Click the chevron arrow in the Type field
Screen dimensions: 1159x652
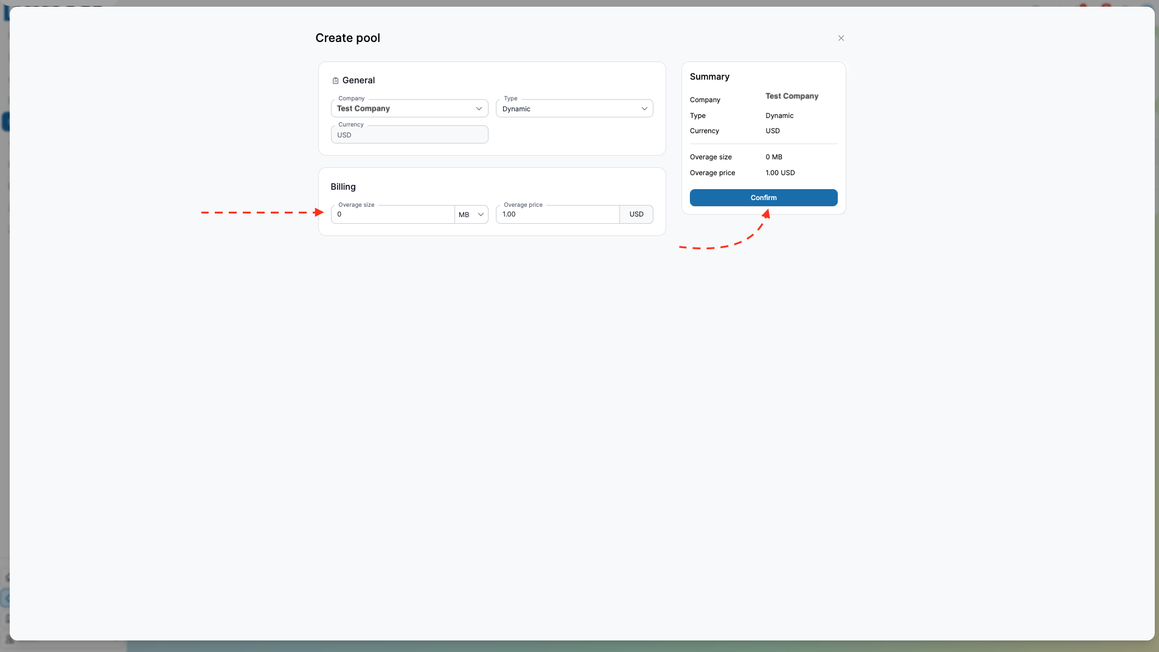[644, 109]
